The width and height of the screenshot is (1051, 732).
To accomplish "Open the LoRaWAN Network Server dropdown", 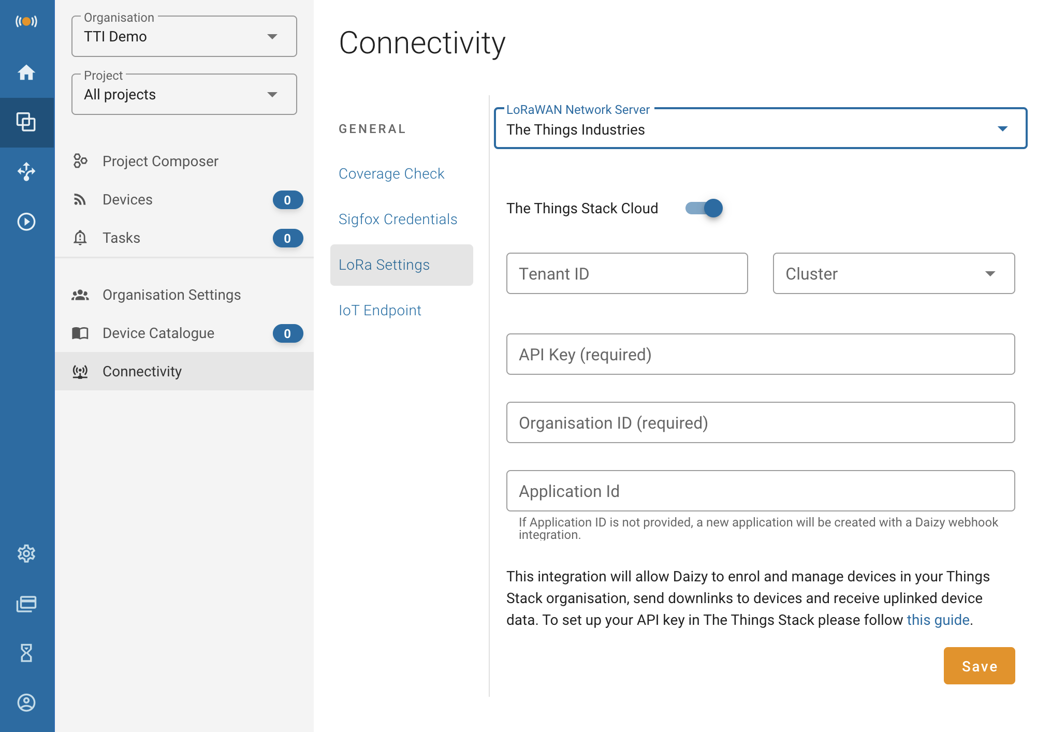I will [x=760, y=129].
